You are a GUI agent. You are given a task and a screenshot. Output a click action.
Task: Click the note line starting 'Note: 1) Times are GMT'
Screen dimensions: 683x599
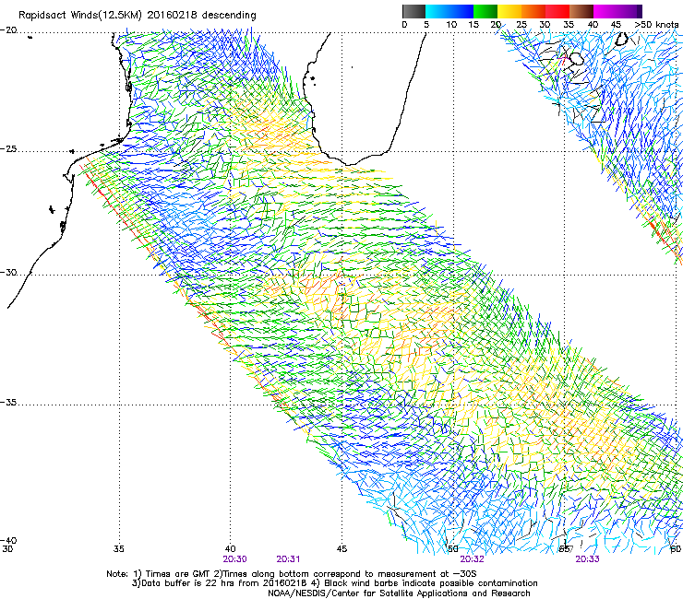point(292,574)
